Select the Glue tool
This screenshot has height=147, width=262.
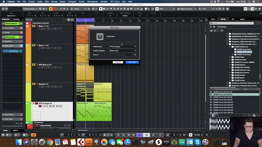coord(118,9)
